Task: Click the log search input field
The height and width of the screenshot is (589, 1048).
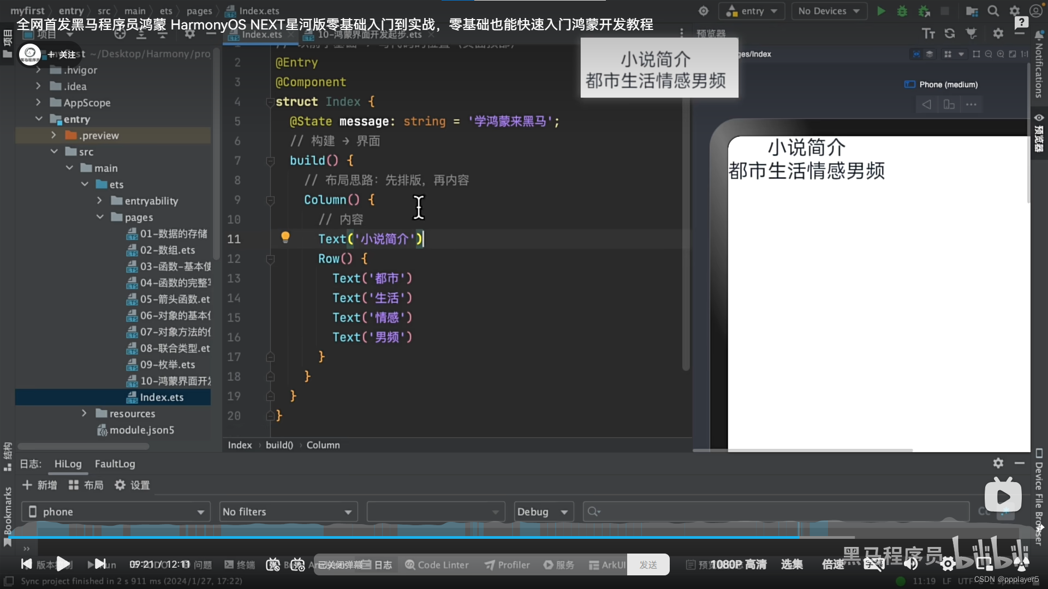Action: coord(775,512)
